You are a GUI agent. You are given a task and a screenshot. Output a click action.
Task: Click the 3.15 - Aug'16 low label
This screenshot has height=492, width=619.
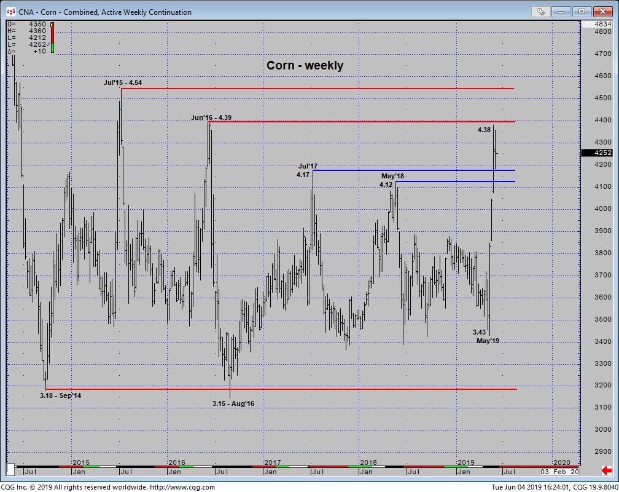pyautogui.click(x=233, y=403)
